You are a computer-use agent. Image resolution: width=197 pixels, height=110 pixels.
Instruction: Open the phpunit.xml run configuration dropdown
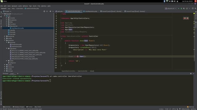171,9
